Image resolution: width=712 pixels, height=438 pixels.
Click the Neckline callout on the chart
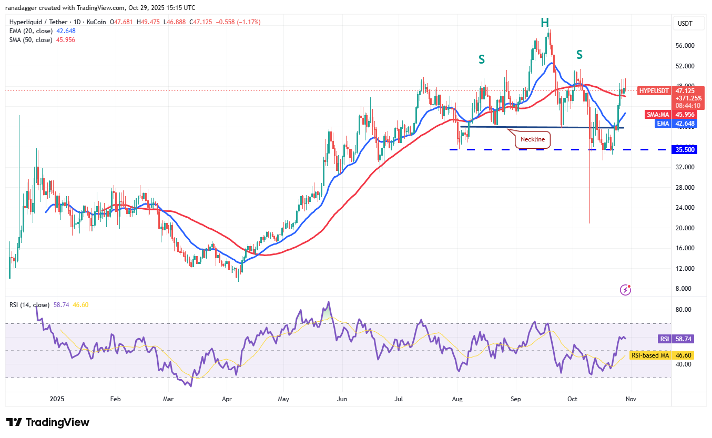click(532, 139)
